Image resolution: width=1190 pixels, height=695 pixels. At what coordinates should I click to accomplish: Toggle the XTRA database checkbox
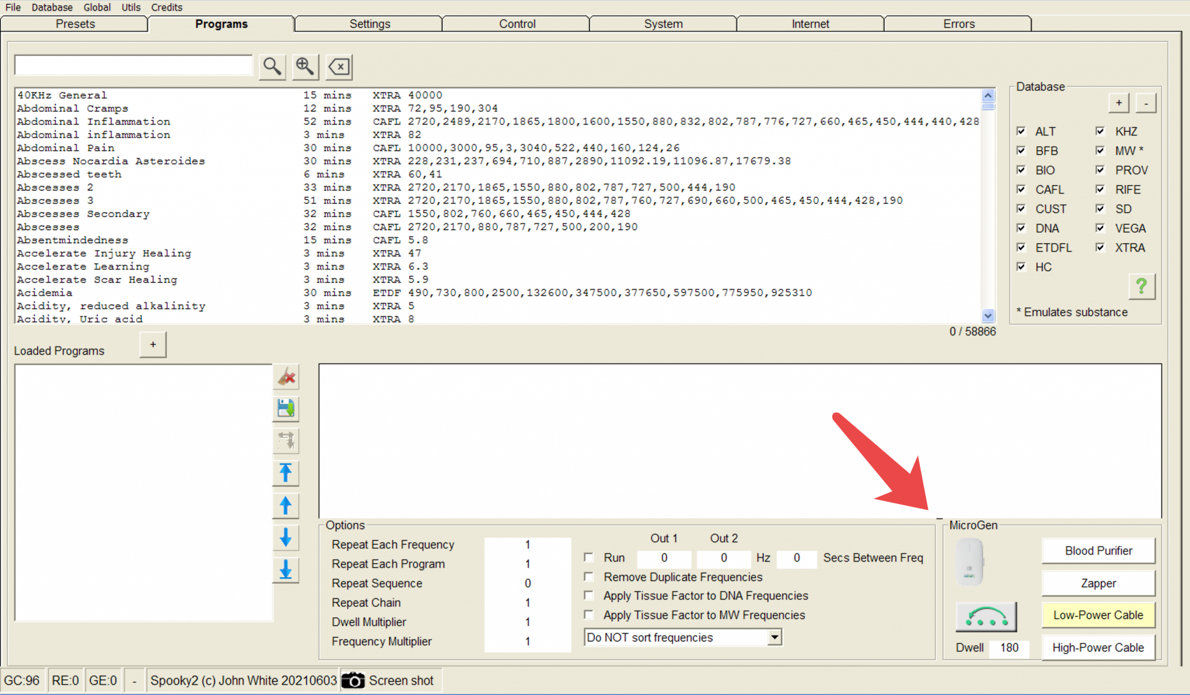(1100, 247)
